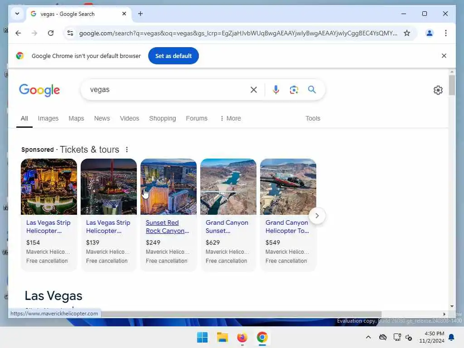
Task: Click inside the vegas search field
Action: [x=167, y=90]
